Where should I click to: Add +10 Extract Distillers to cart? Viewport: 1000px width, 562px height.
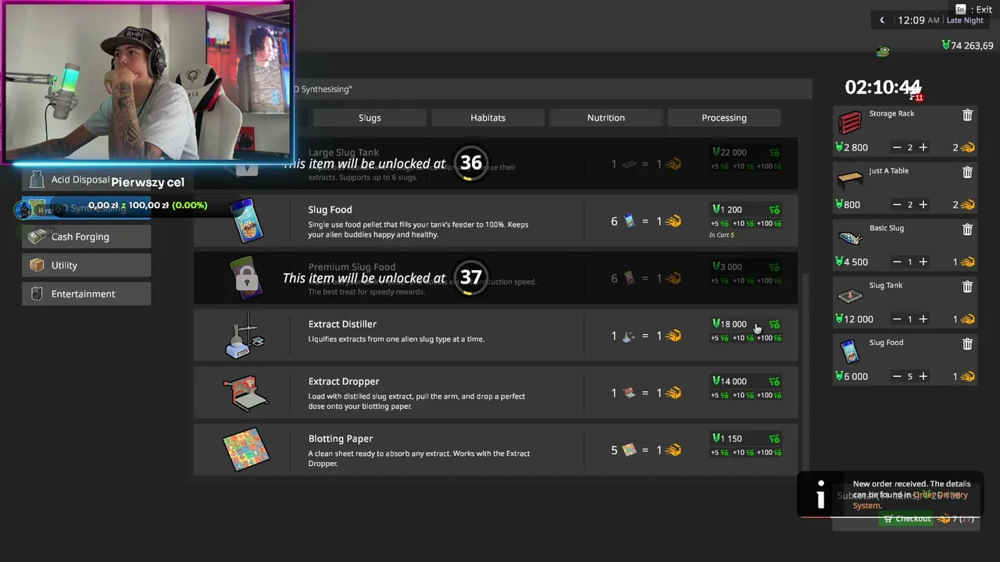pos(741,338)
